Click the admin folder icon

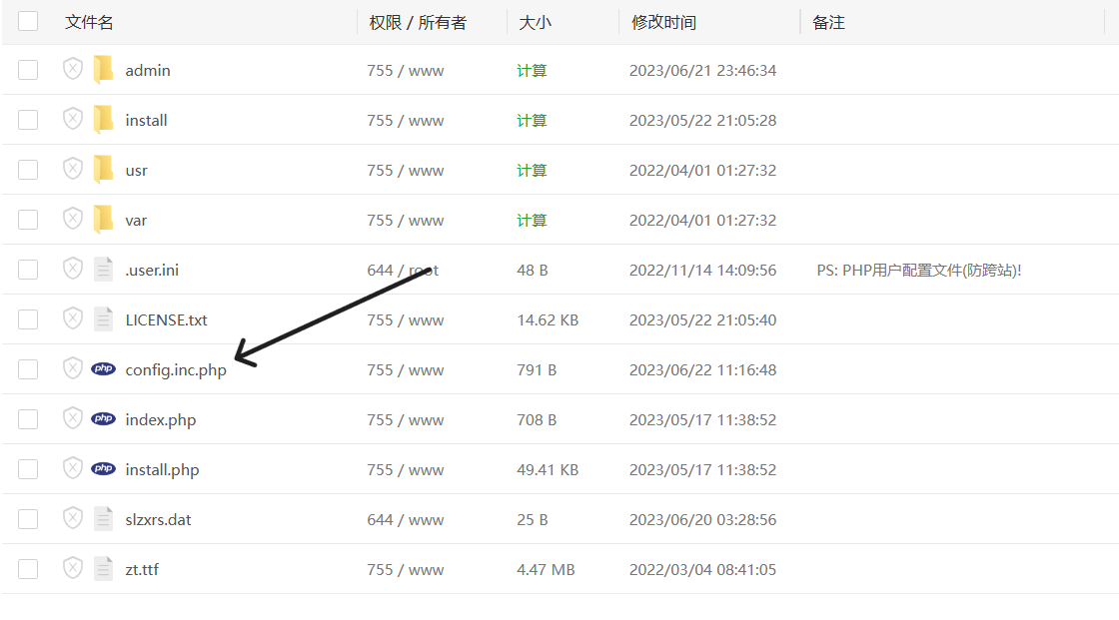pyautogui.click(x=103, y=70)
